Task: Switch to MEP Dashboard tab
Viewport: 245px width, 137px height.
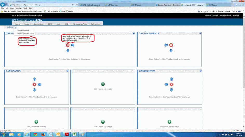Action: pyautogui.click(x=117, y=5)
